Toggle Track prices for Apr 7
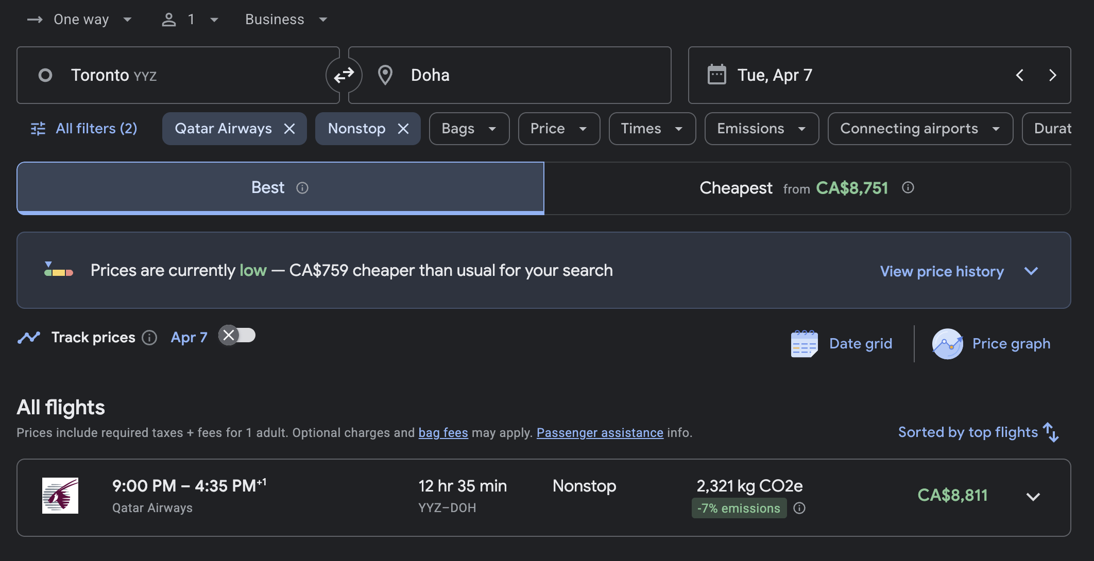Screen dimensions: 1094x561 (237, 336)
